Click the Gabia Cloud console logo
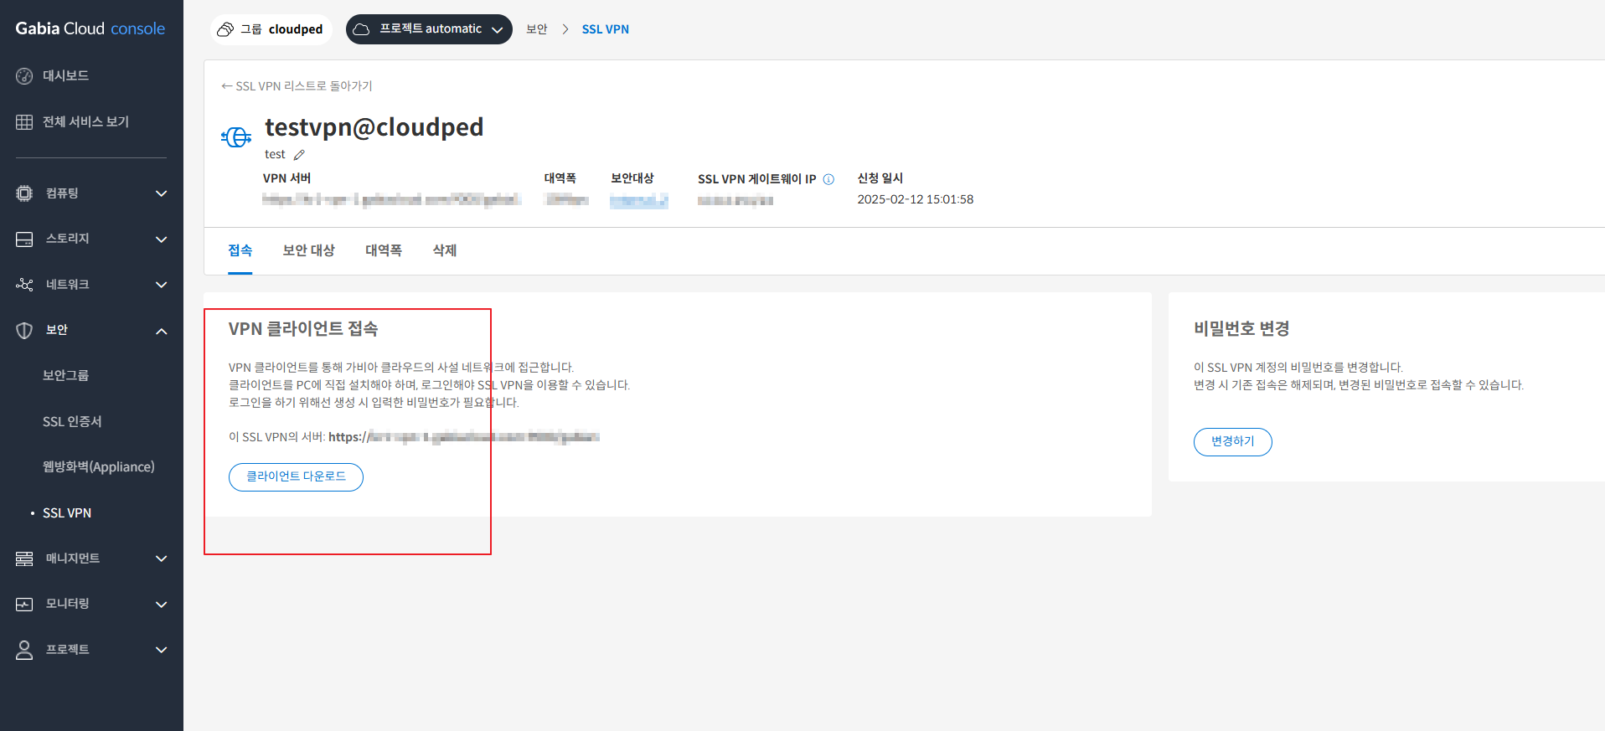Viewport: 1605px width, 731px height. click(x=90, y=28)
